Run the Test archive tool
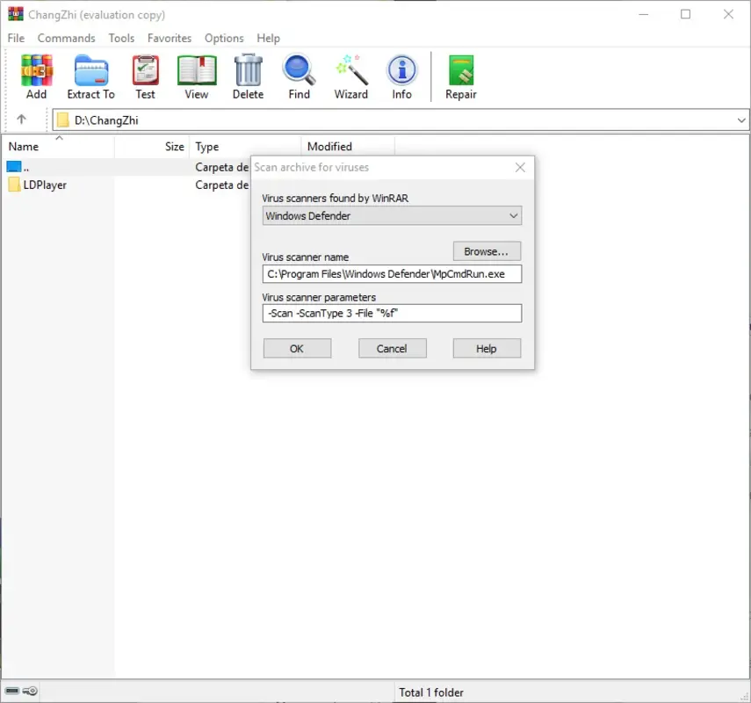 click(145, 76)
